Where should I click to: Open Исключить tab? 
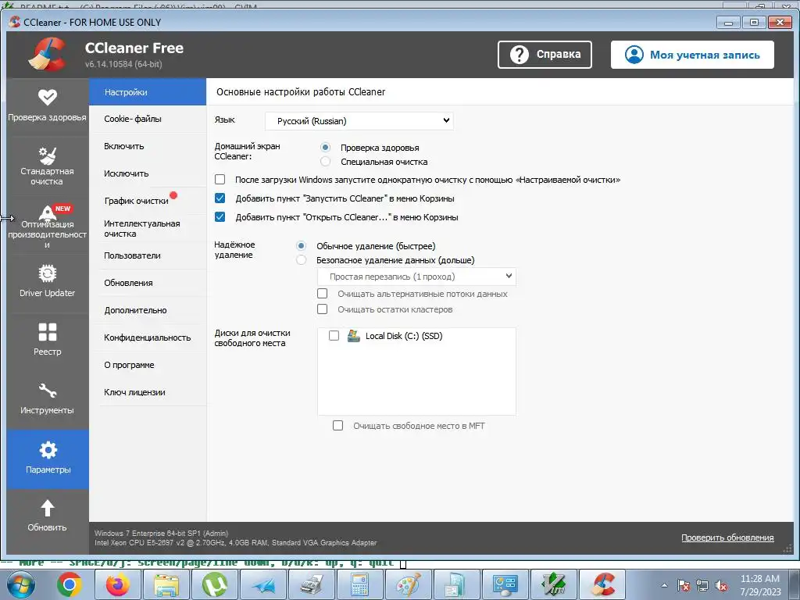point(148,173)
